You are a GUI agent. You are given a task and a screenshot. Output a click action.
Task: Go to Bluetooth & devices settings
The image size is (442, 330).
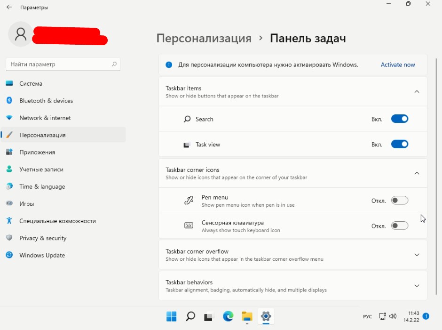pos(63,101)
